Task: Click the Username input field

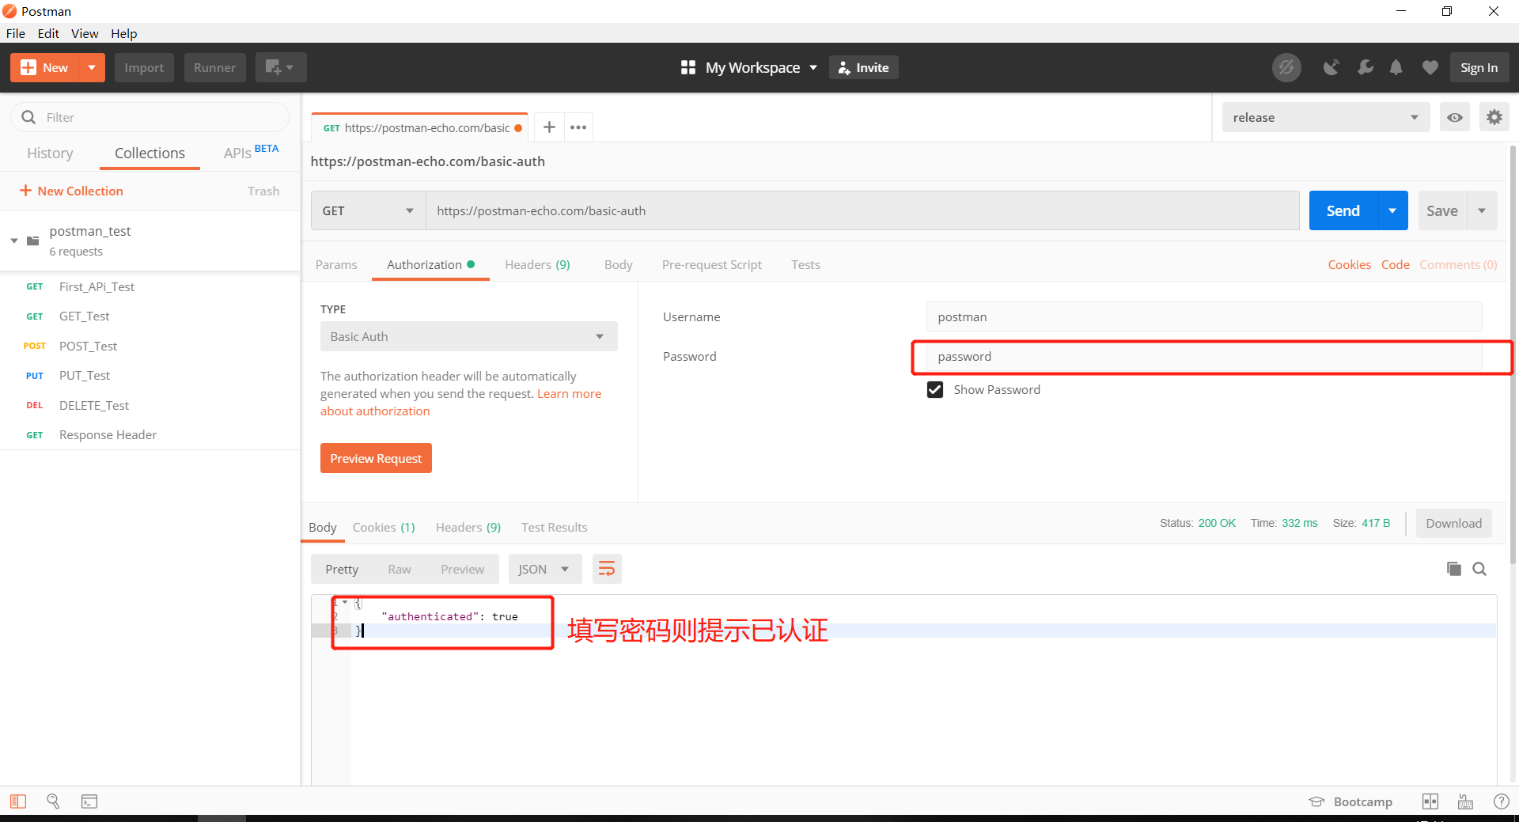Action: [x=1203, y=316]
